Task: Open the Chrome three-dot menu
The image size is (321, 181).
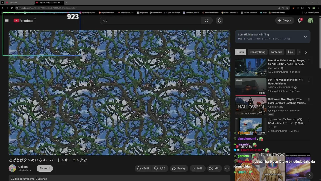Action: coord(318,8)
